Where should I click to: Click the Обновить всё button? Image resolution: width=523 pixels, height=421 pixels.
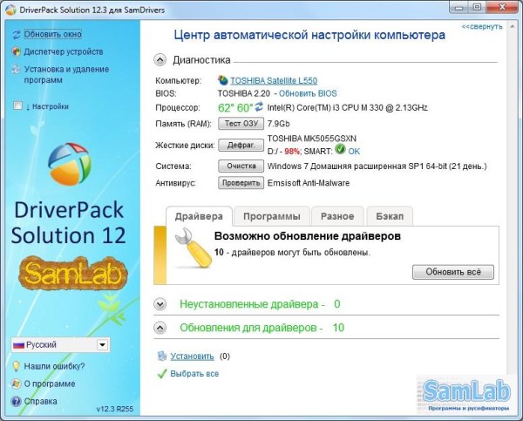click(x=453, y=272)
